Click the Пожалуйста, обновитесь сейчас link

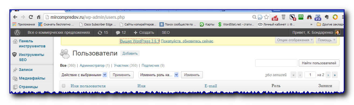[187, 41]
